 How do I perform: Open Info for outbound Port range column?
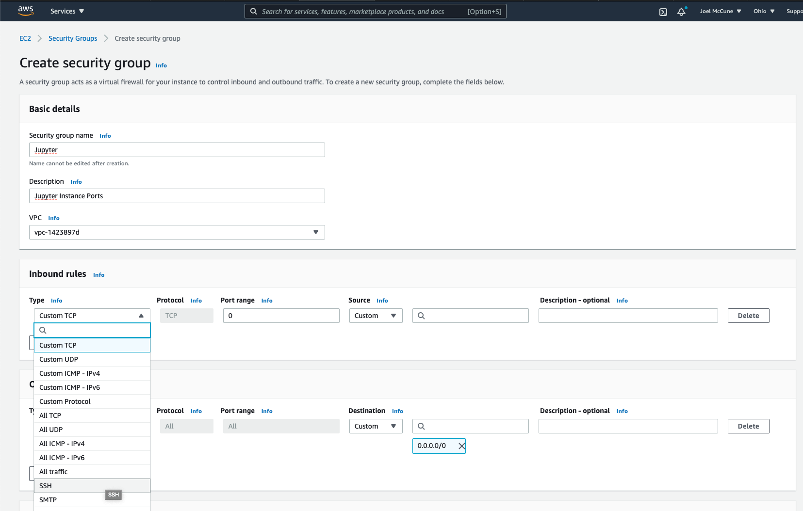coord(267,411)
